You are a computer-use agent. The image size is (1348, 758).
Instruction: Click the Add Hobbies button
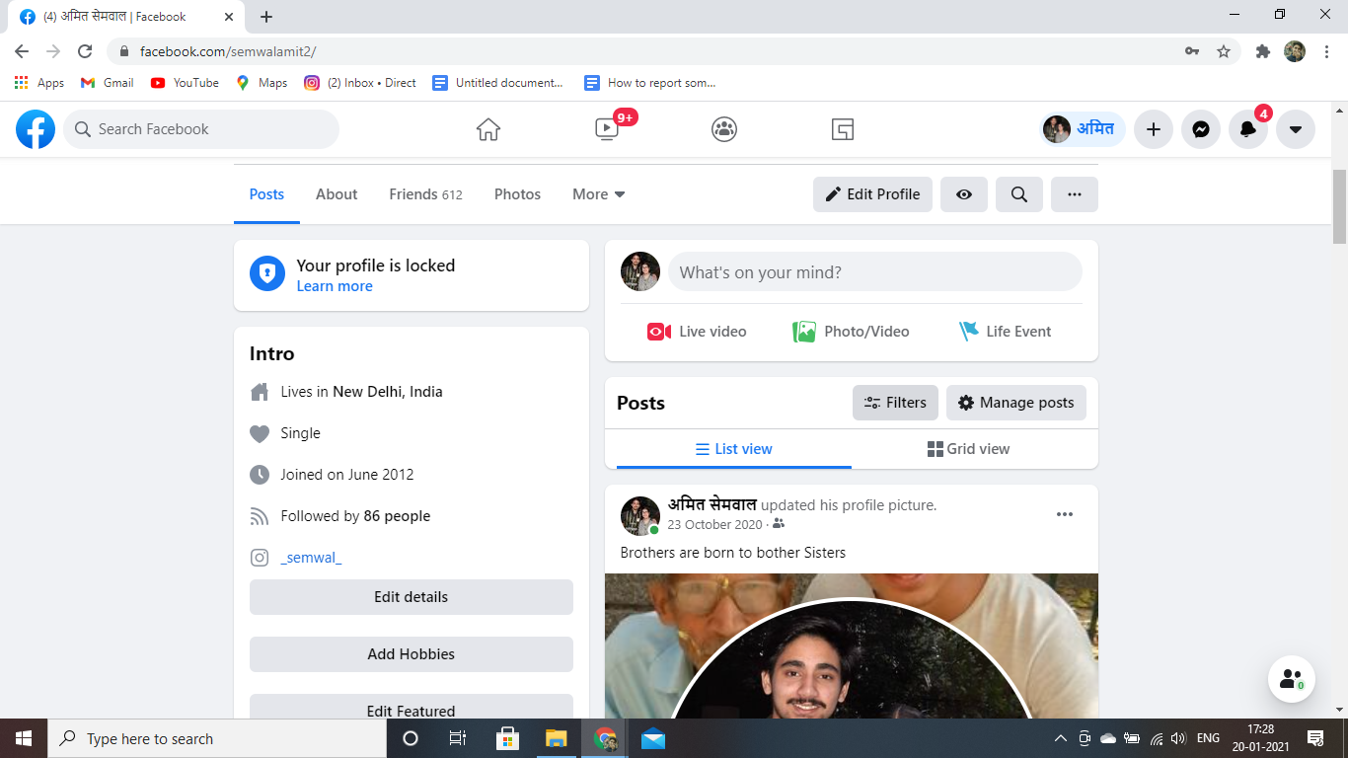coord(412,654)
